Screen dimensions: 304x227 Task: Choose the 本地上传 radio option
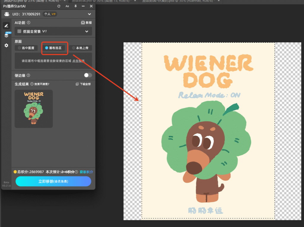point(80,48)
